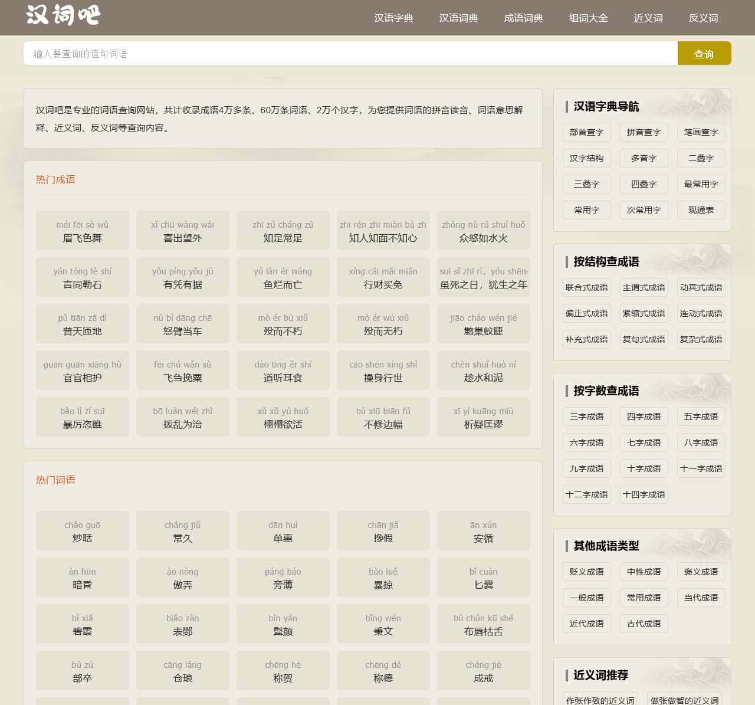Screen dimensions: 755x705
Task: Select 联合式成语 structure filter
Action: [x=587, y=287]
